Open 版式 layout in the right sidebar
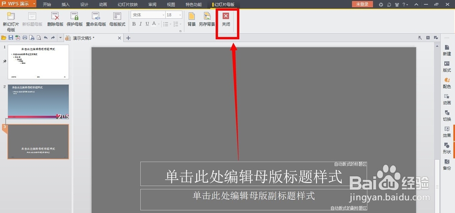This screenshot has width=455, height=213. point(447,67)
